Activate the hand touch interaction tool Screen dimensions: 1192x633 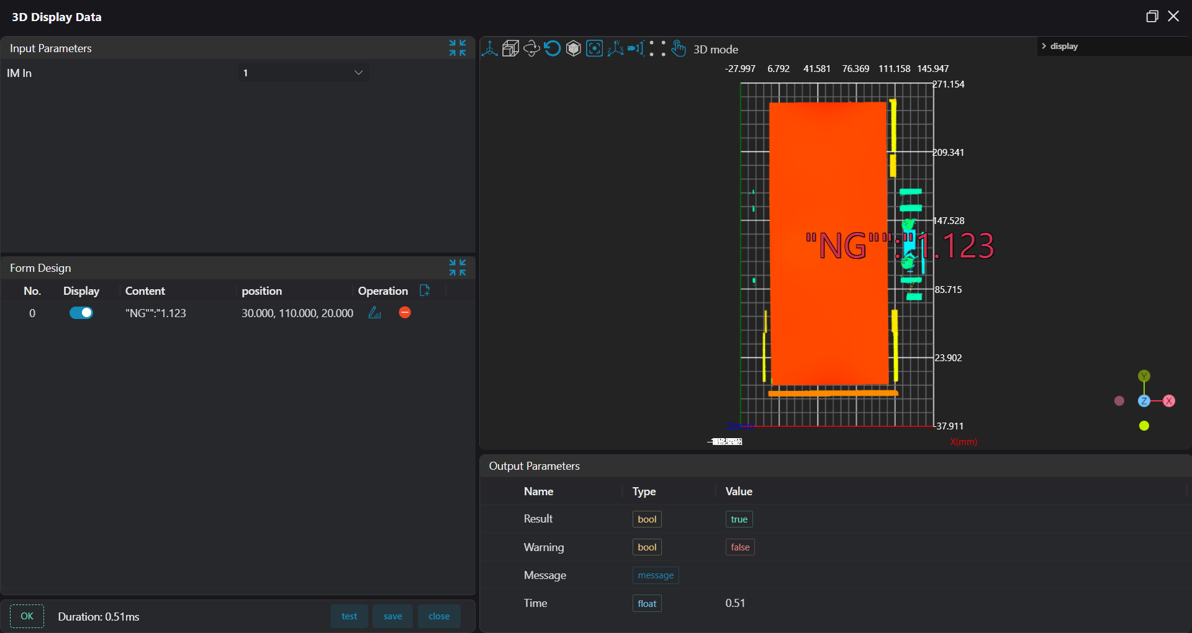coord(679,49)
